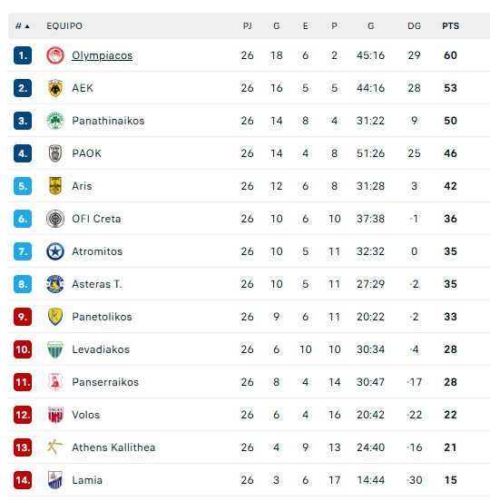Select the Panathinaikos green clover crest
Image resolution: width=490 pixels, height=501 pixels.
55,121
